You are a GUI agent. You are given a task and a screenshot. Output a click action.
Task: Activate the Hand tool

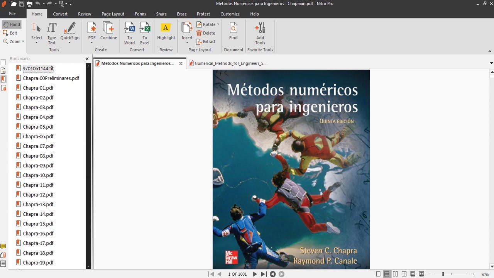coord(11,24)
